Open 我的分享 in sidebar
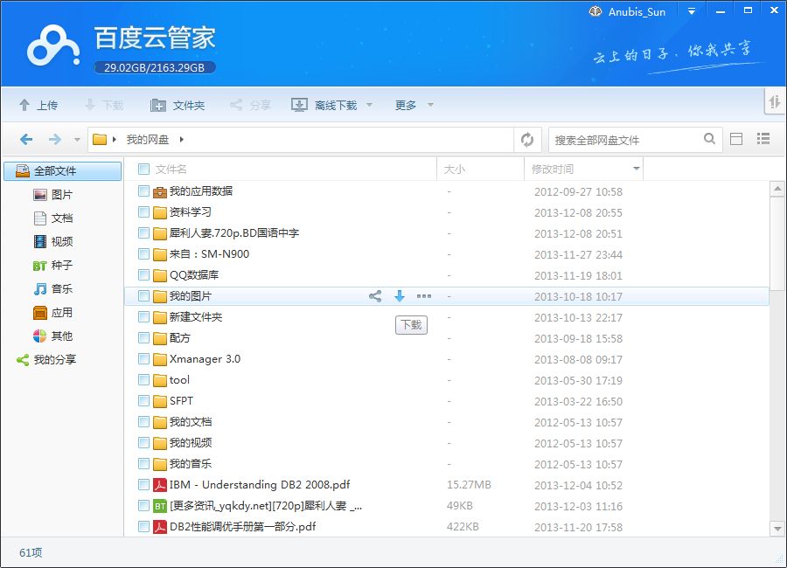The height and width of the screenshot is (568, 787). coord(46,360)
